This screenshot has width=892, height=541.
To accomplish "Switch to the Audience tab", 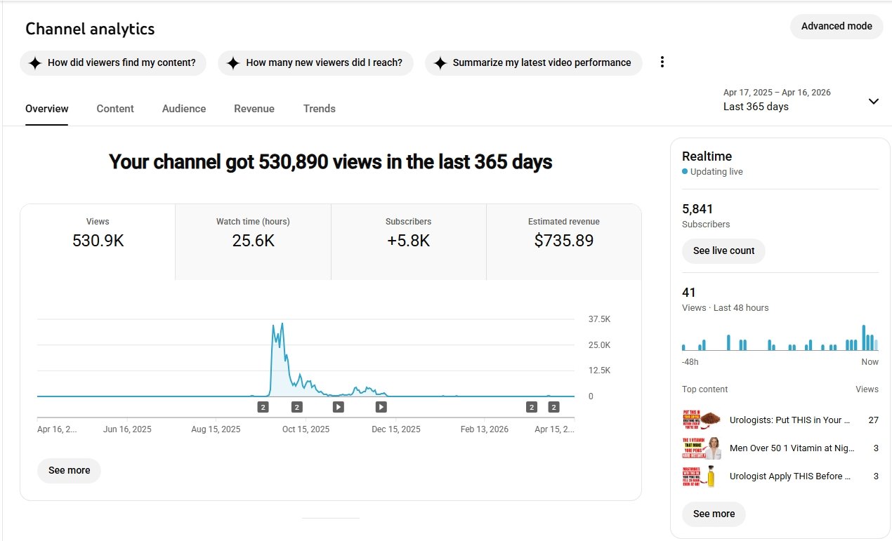I will (x=184, y=109).
